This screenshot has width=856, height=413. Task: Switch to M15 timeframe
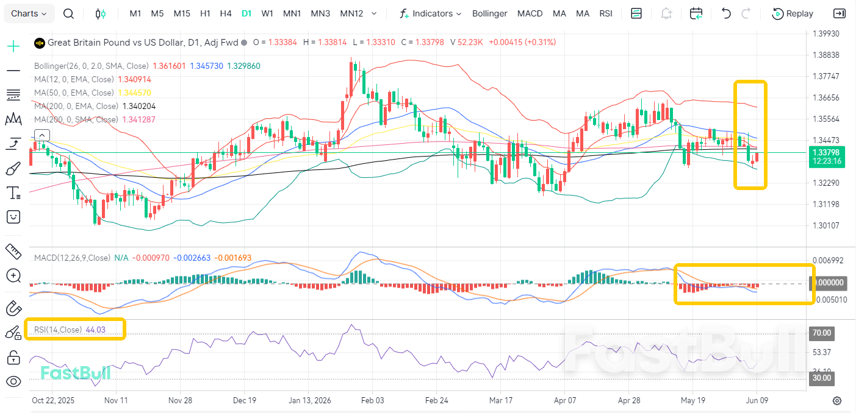[x=182, y=13]
